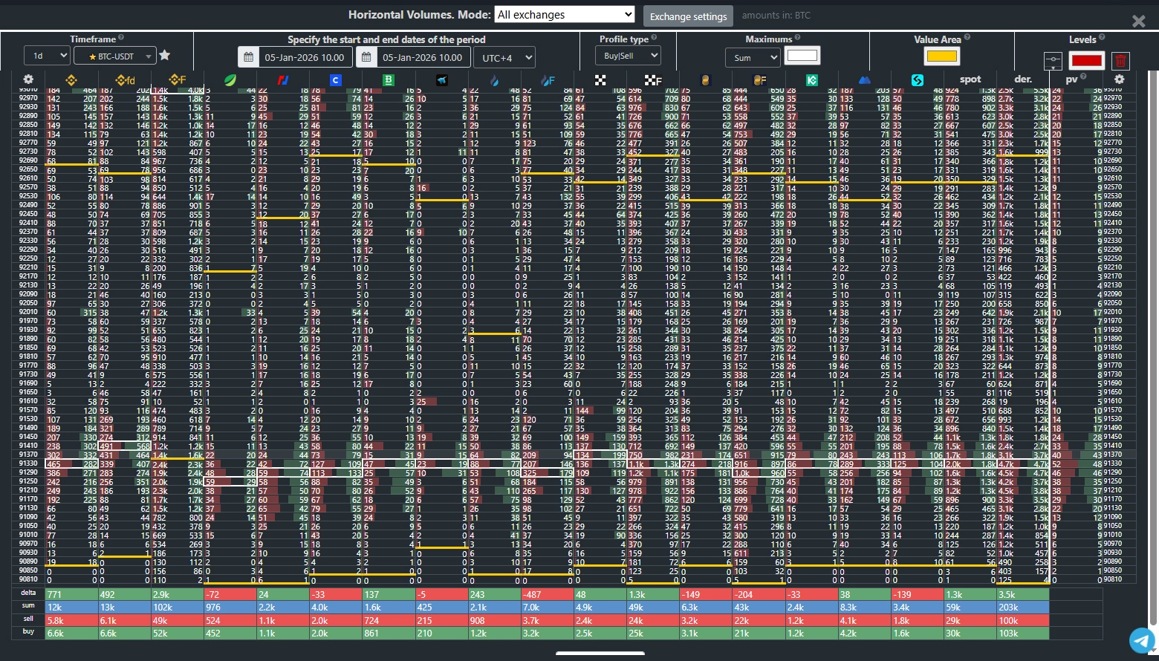This screenshot has height=661, width=1159.
Task: Delete levels with the red trash icon
Action: (1121, 61)
